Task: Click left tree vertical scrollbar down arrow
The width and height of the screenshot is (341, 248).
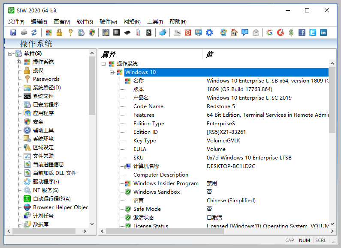Action: (x=92, y=224)
